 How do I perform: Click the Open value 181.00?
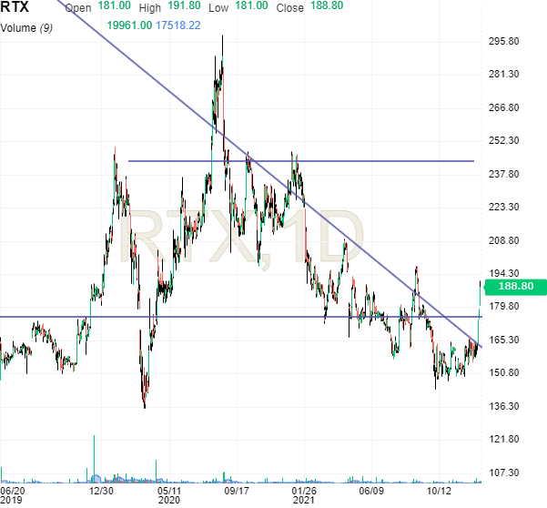[x=110, y=6]
